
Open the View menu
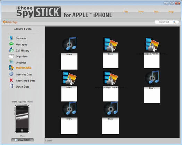pos(141,12)
